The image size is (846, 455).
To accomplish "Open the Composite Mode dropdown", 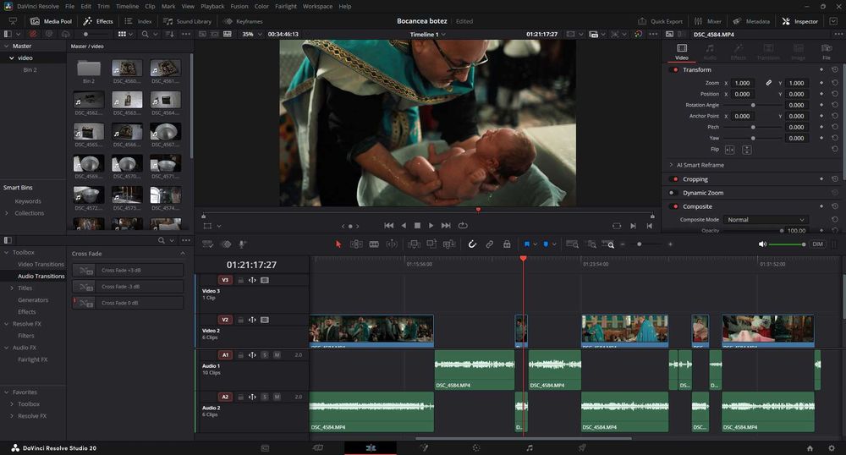I will point(766,219).
